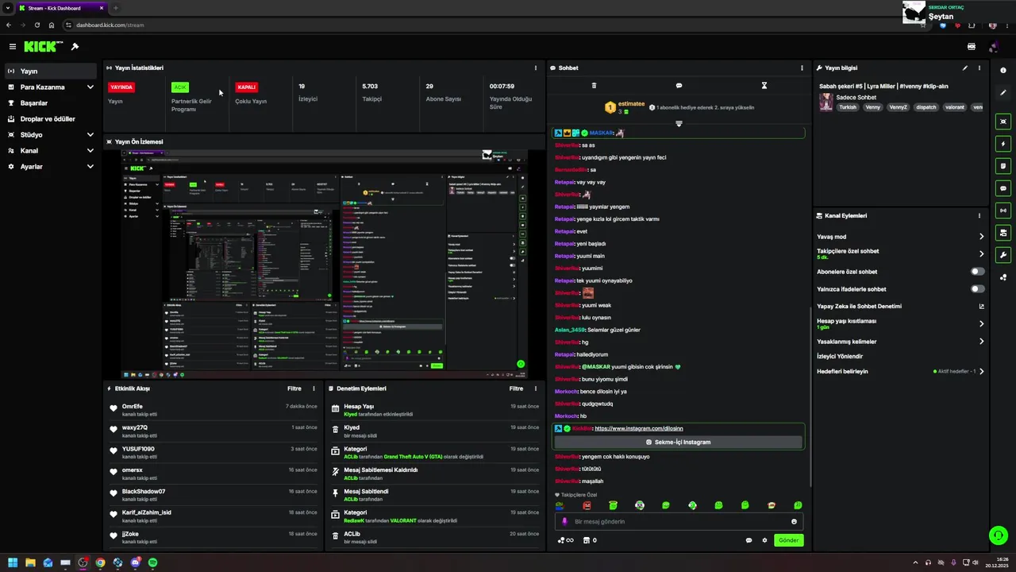Click the OmrEfe follow event row
Screen dimensions: 1016x572
214,411
